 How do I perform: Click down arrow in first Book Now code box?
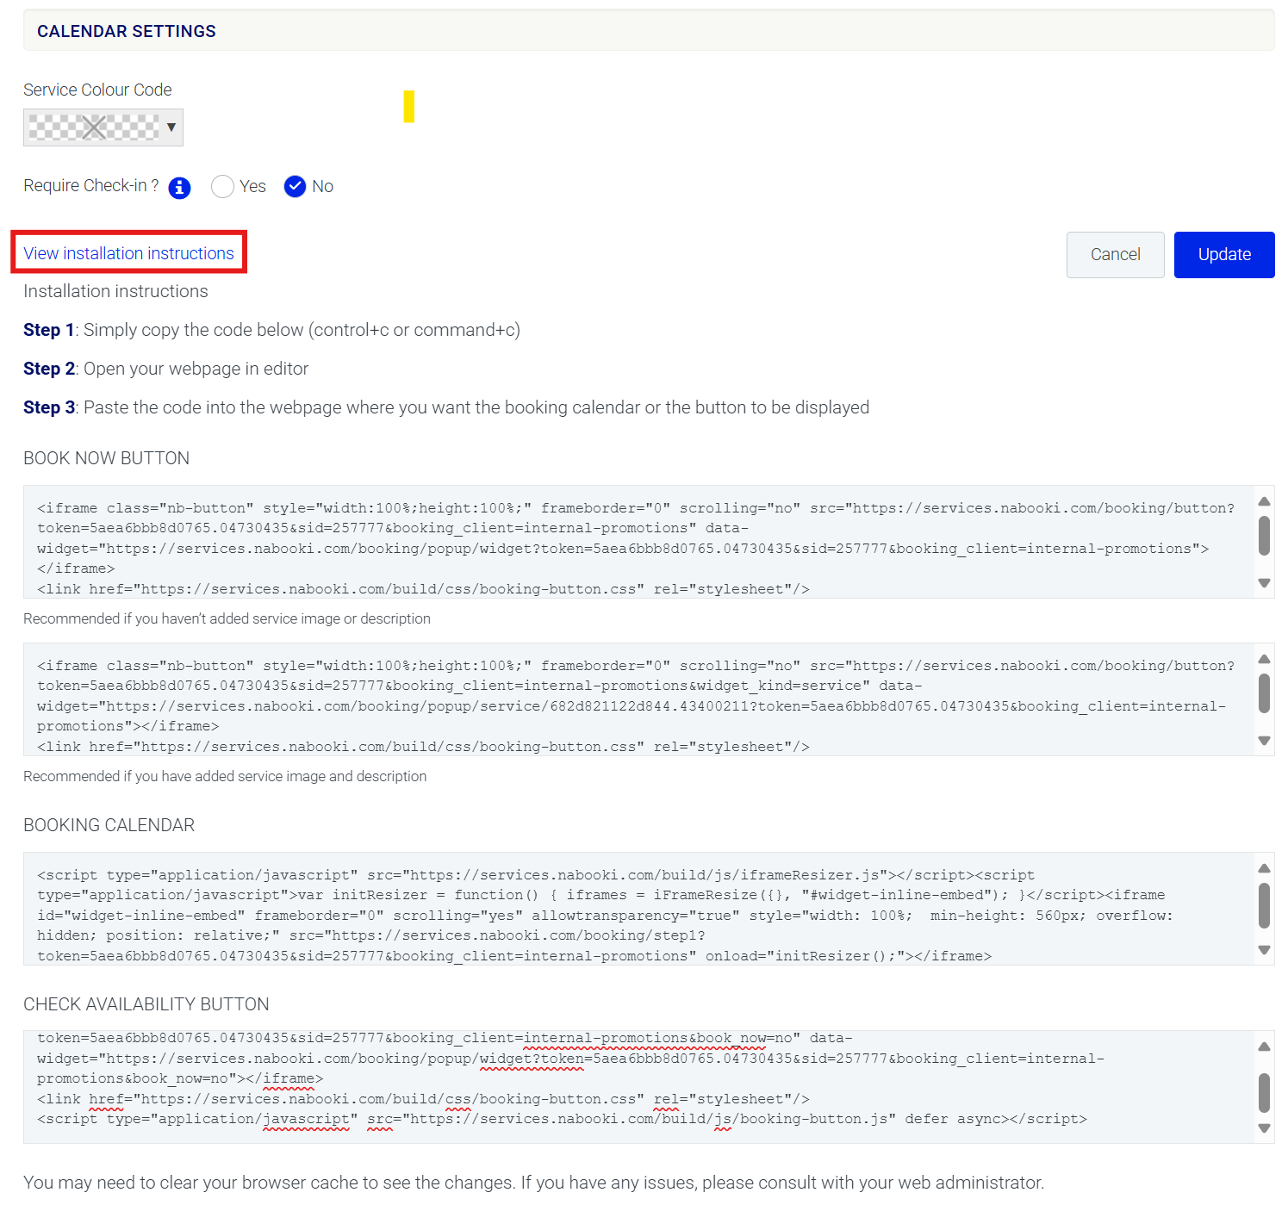coord(1264,583)
